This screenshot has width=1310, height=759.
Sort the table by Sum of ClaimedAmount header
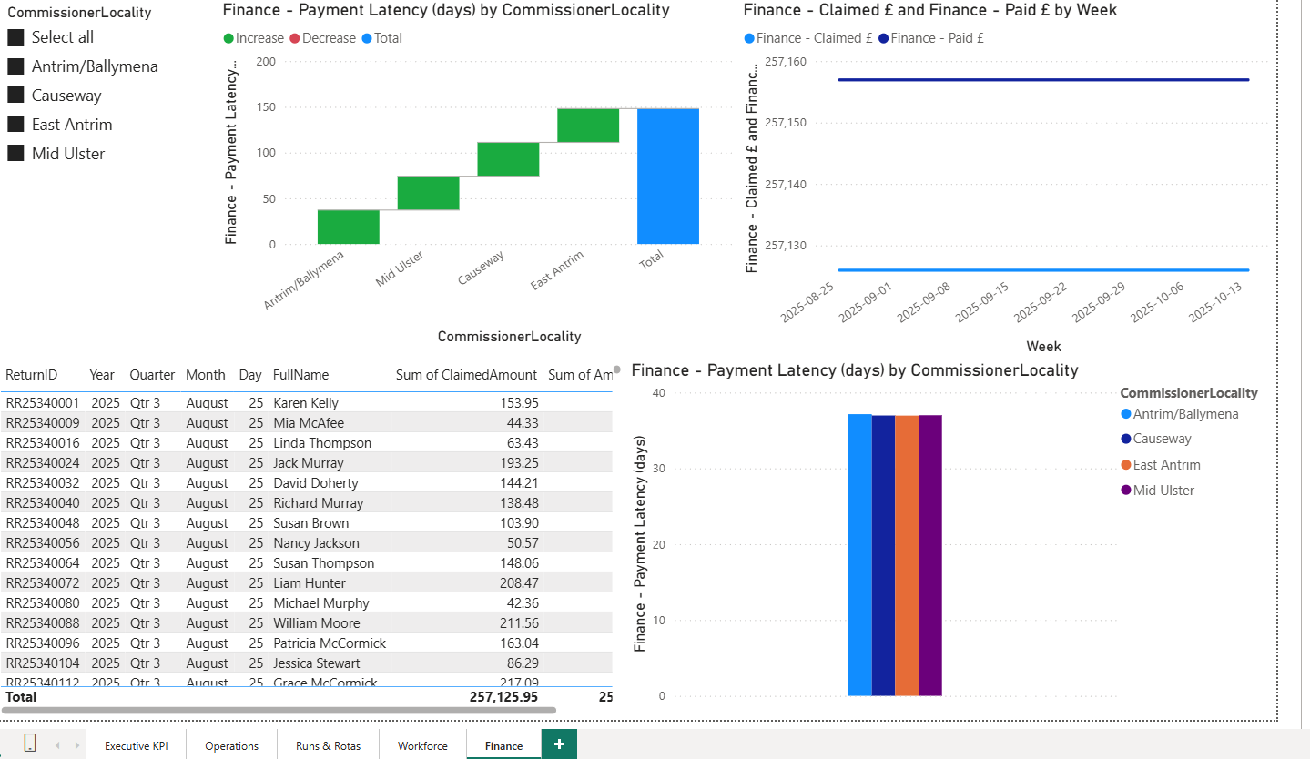point(466,374)
